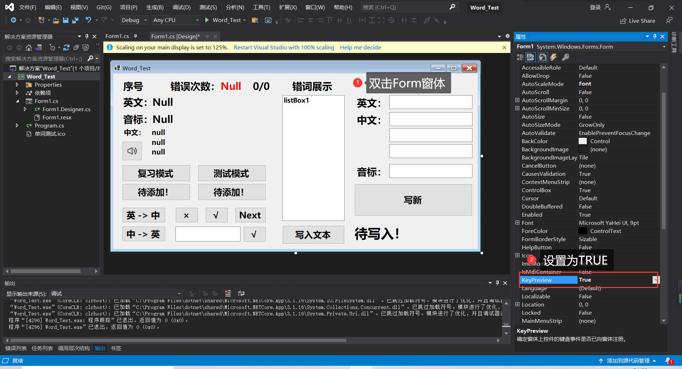Collapse the Word_Test project node
Screen dimensions: 682x369
pyautogui.click(x=10, y=76)
